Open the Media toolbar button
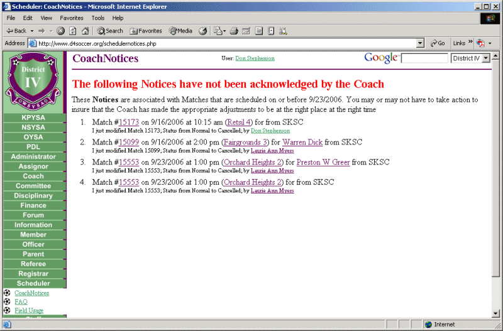Image resolution: width=503 pixels, height=331 pixels. click(x=180, y=31)
